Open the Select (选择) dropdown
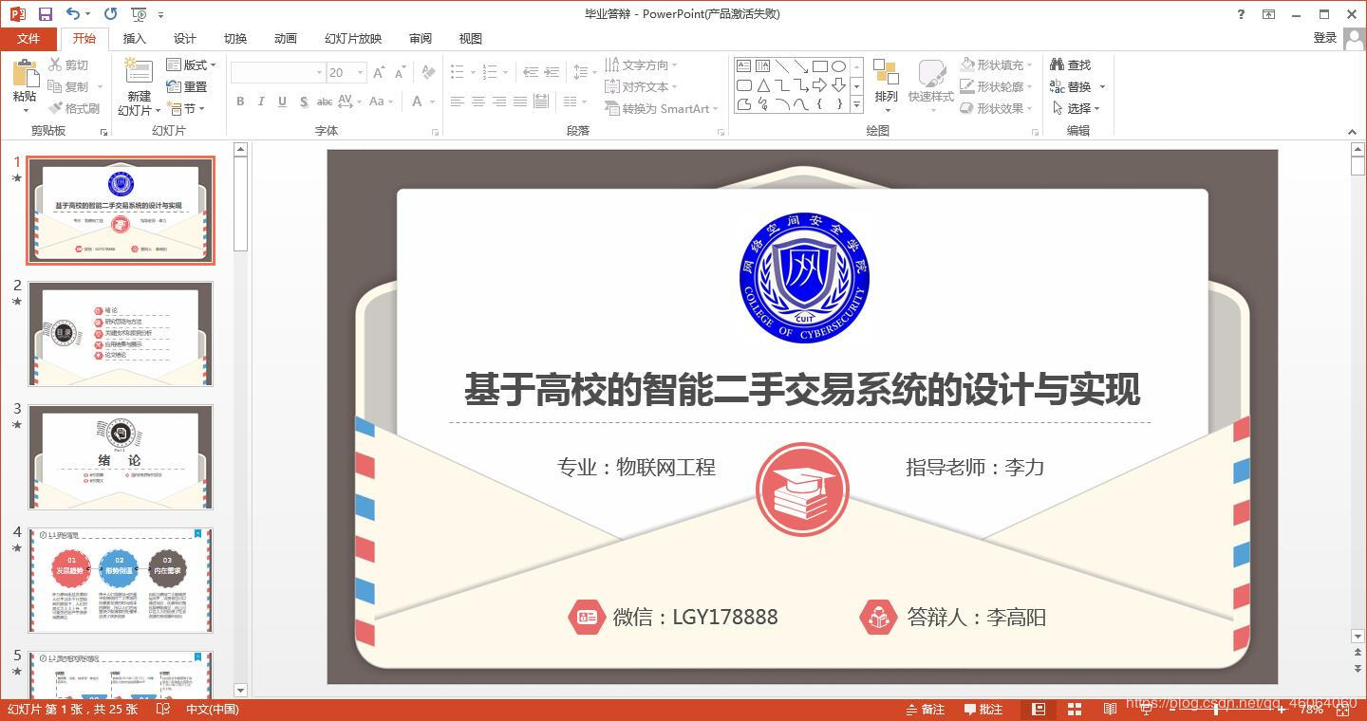Image resolution: width=1367 pixels, height=721 pixels. coord(1077,108)
